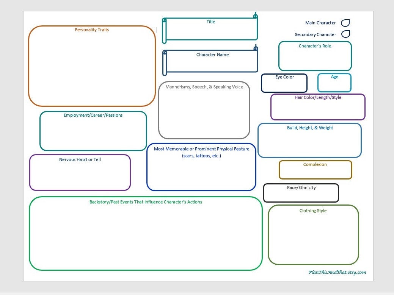Click the top curl on the Title scroll
This screenshot has height=295, width=394.
254,16
